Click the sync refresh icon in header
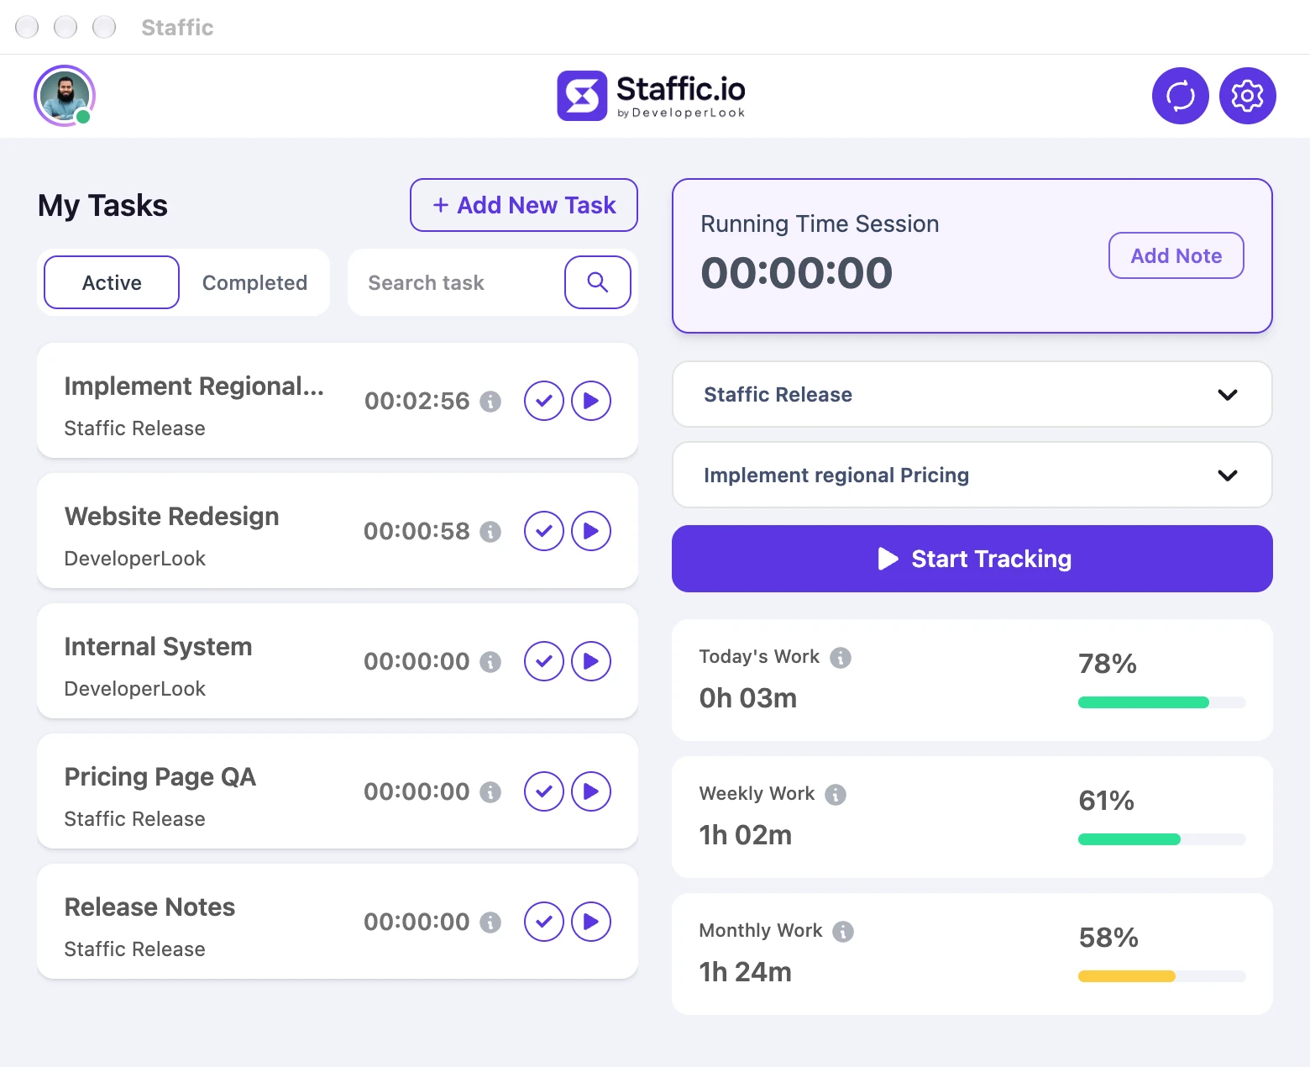 [x=1180, y=96]
